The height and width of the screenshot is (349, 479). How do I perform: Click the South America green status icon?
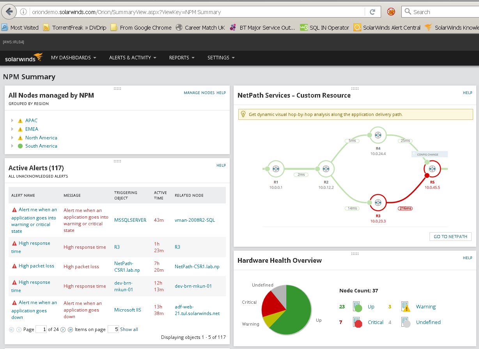click(x=20, y=146)
